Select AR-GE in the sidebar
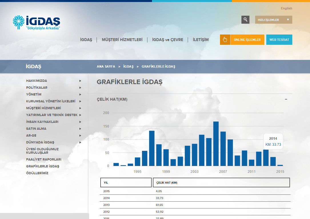The image size is (310, 219). [31, 135]
